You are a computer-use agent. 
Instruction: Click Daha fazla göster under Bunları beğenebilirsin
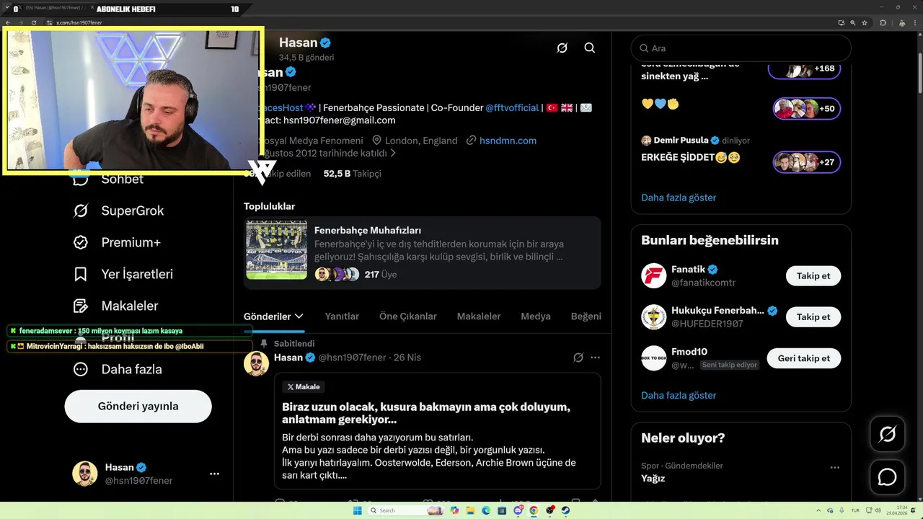click(679, 395)
